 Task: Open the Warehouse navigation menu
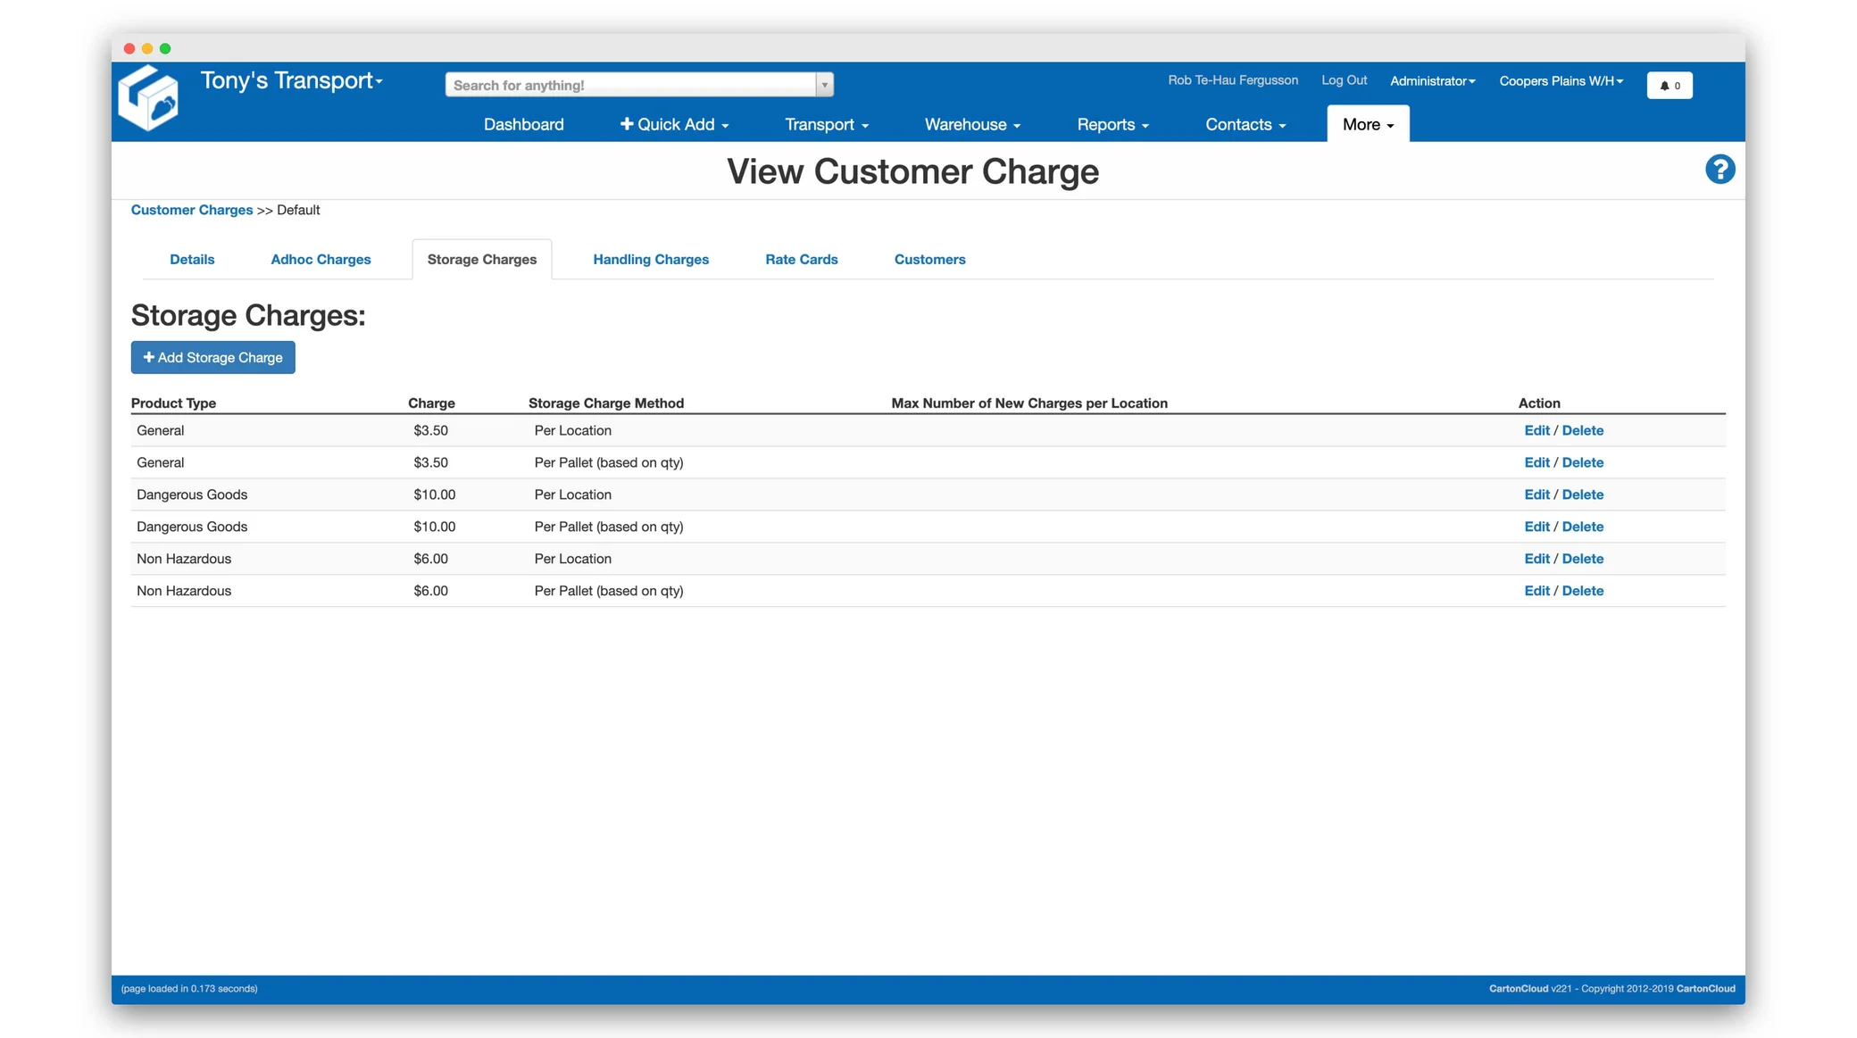point(972,124)
